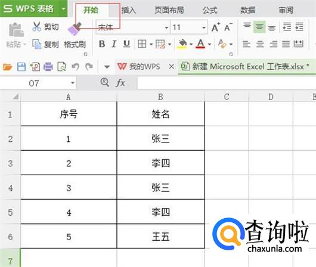Click the Print icon in quick toolbar
The height and width of the screenshot is (267, 316).
coord(48,67)
